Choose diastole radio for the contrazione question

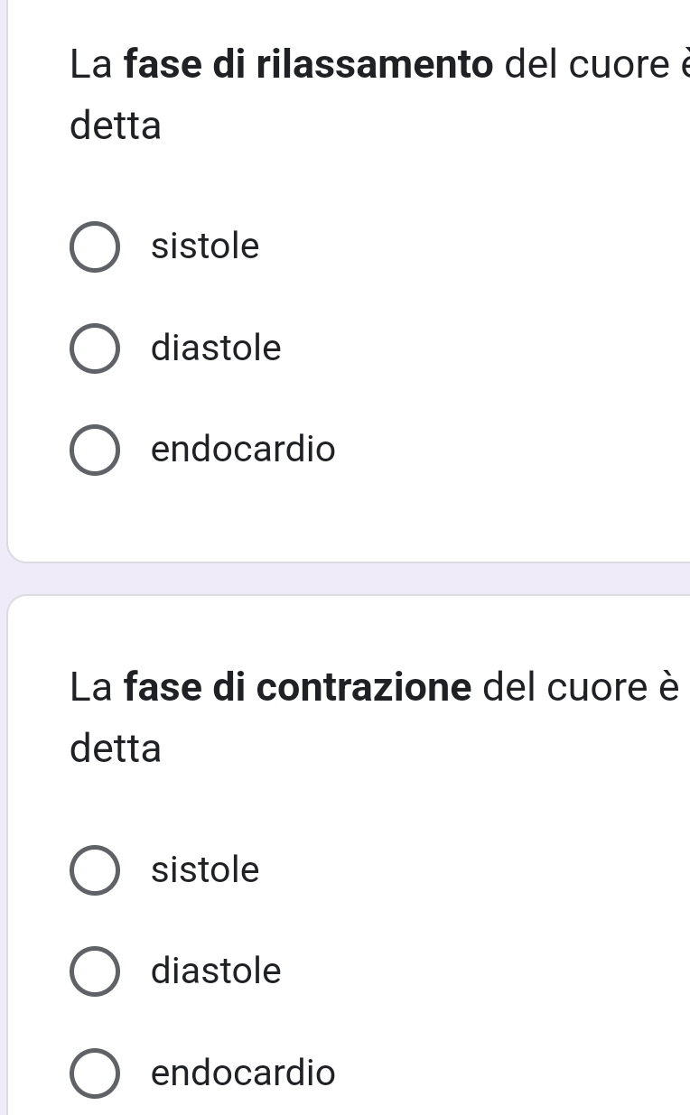pos(93,972)
